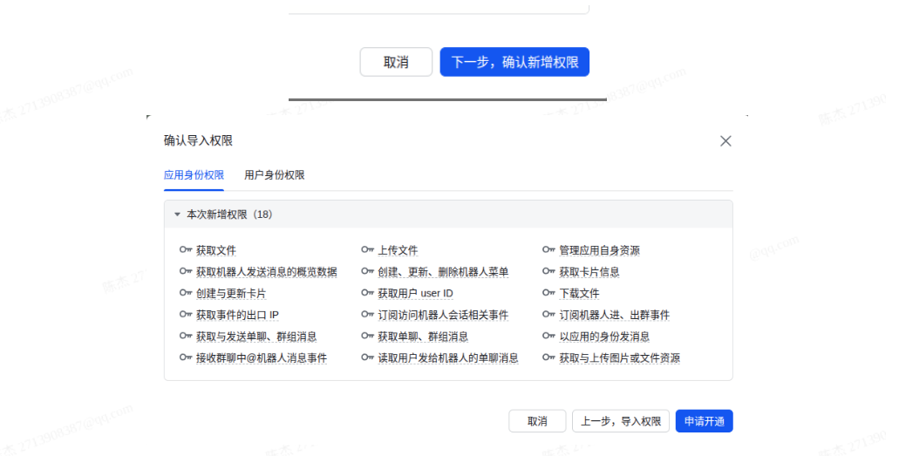Image resolution: width=899 pixels, height=456 pixels.
Task: Open the 获取机器人发送消息的概览数据 permission link
Action: point(266,272)
